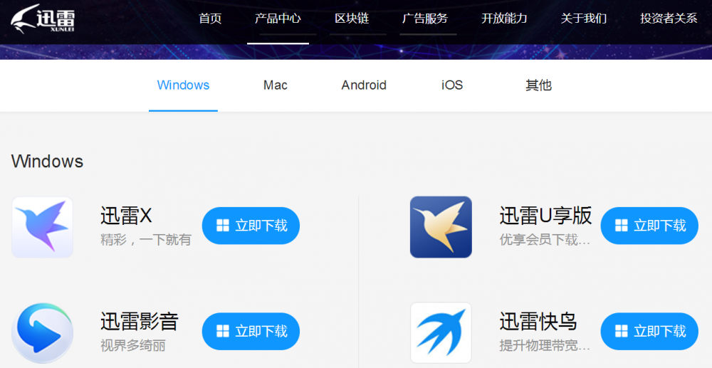The height and width of the screenshot is (368, 712).
Task: Open the 关于我们 navigation item
Action: tap(584, 19)
